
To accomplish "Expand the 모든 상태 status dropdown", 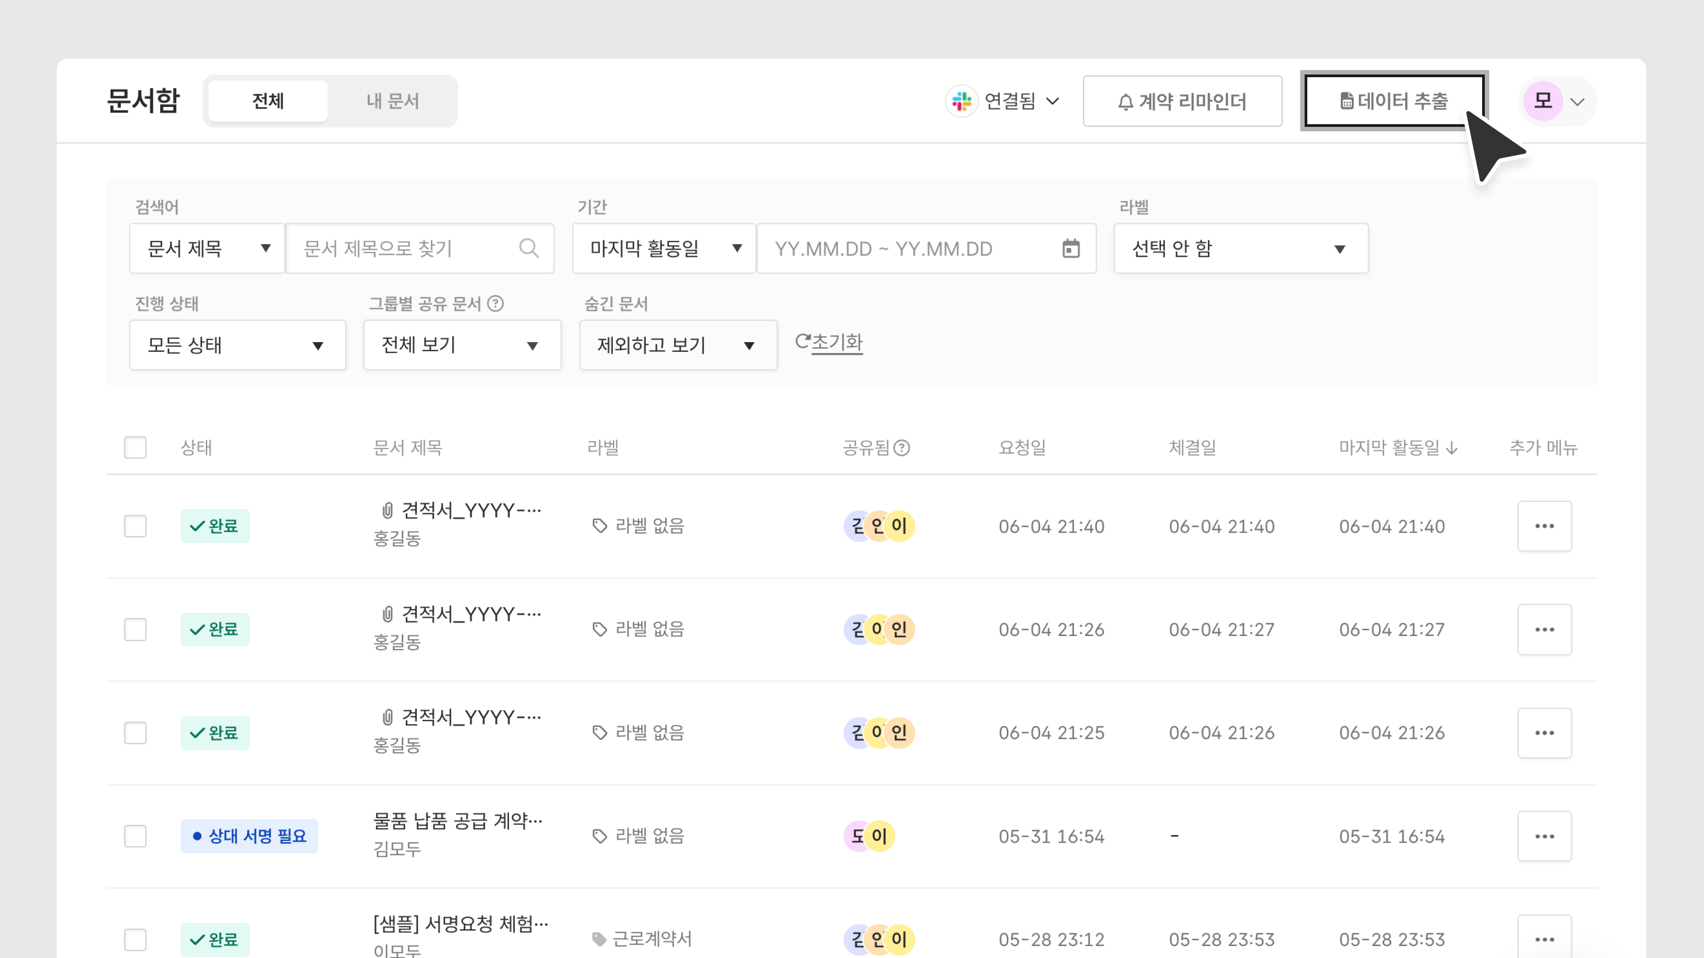I will [x=237, y=345].
